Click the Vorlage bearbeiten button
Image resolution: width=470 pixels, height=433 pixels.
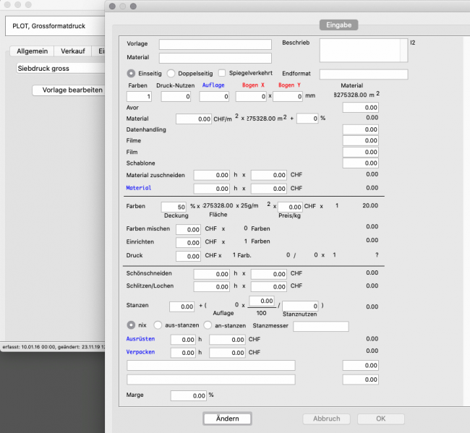tap(72, 90)
